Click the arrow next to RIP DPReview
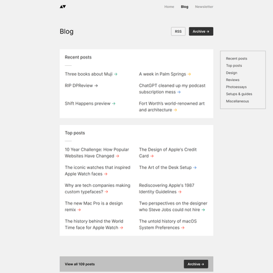The height and width of the screenshot is (273, 273). point(96,86)
